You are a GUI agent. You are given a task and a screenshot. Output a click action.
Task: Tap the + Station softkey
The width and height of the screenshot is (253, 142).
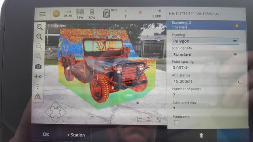(76, 135)
